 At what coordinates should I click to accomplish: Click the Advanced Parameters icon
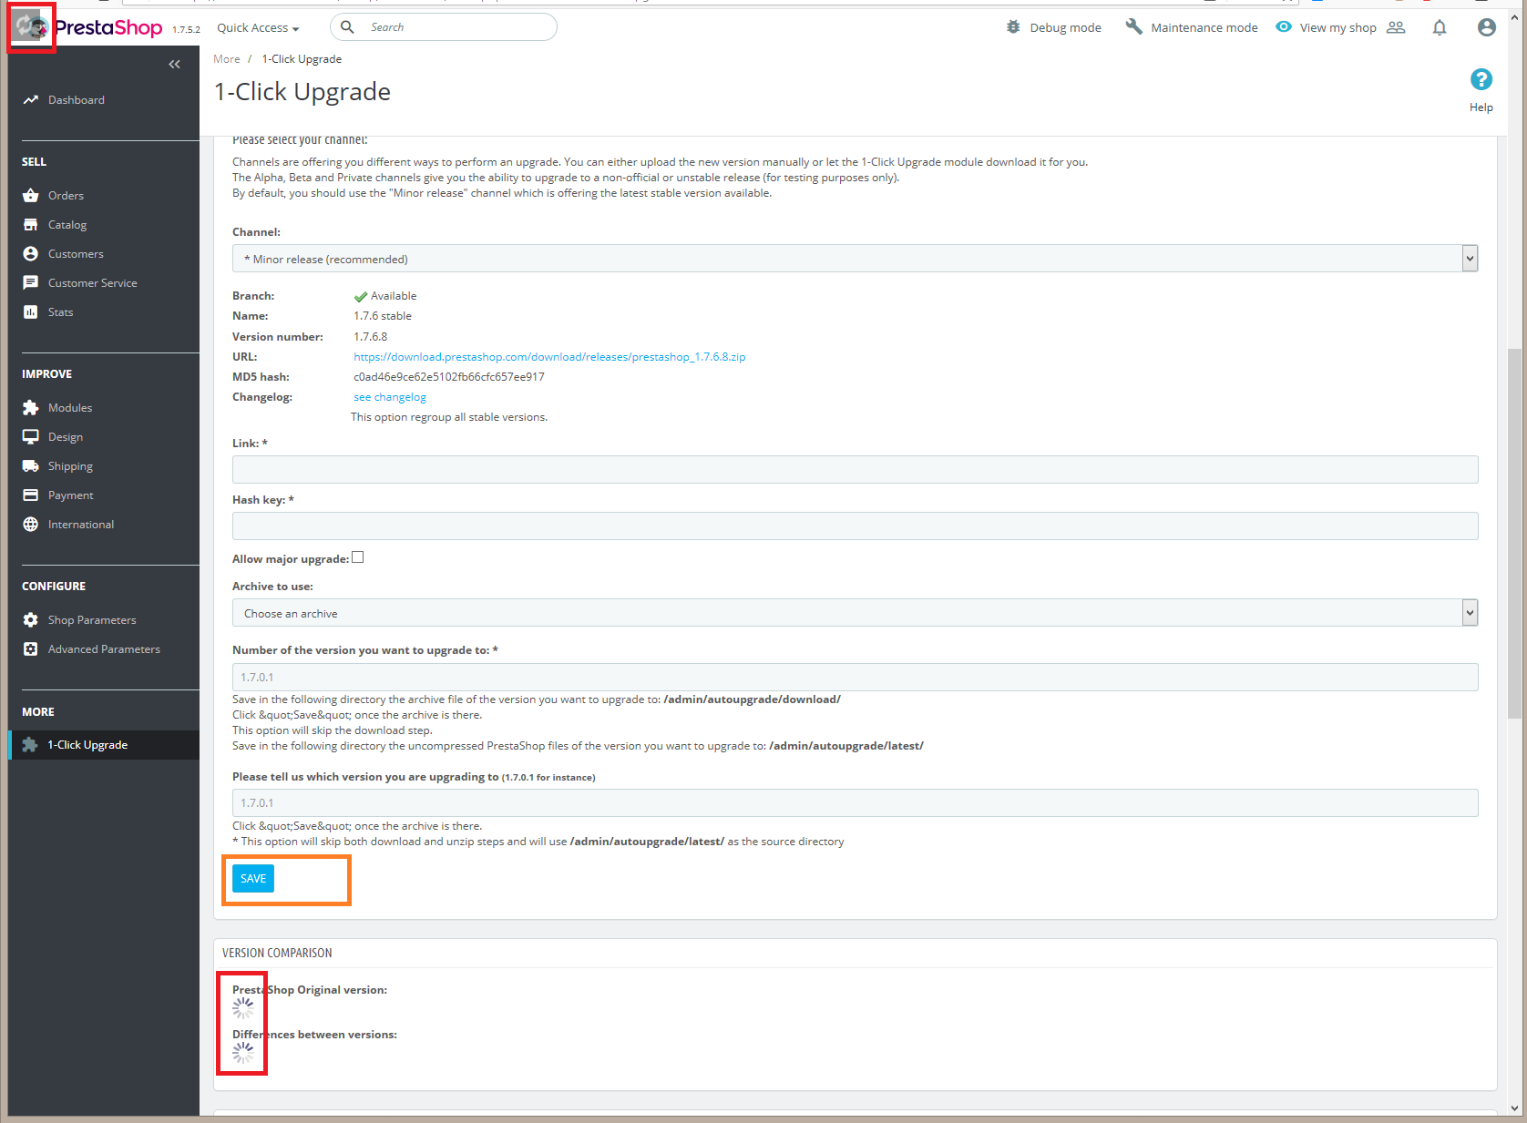[31, 649]
